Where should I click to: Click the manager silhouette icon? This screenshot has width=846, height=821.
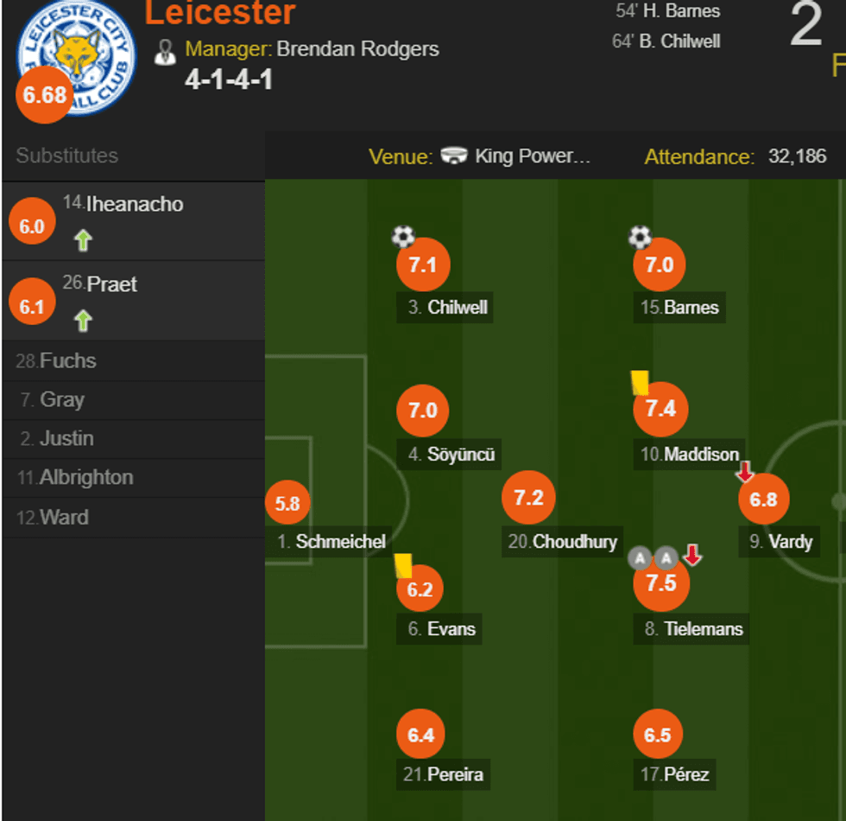(165, 51)
